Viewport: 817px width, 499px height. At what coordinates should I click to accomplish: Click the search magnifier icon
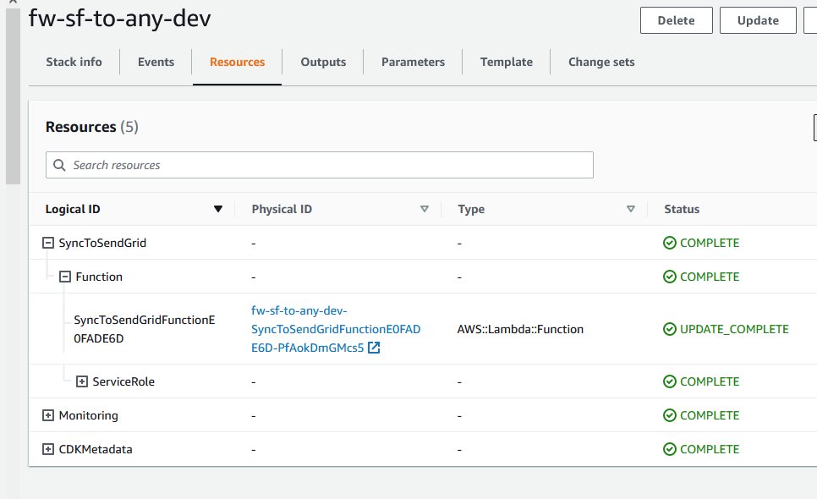[x=59, y=165]
